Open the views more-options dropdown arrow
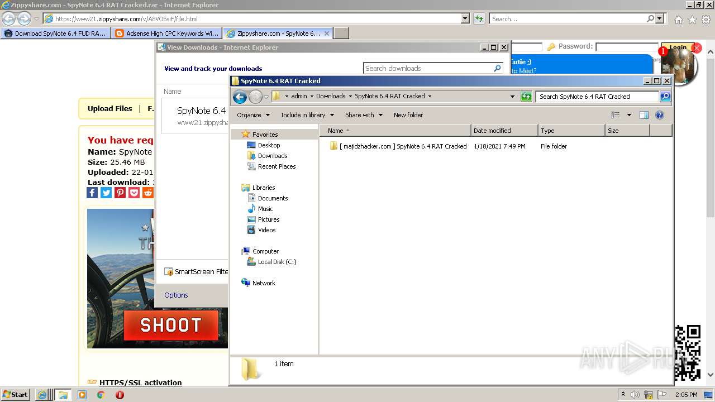Viewport: 715px width, 402px height. click(x=629, y=115)
